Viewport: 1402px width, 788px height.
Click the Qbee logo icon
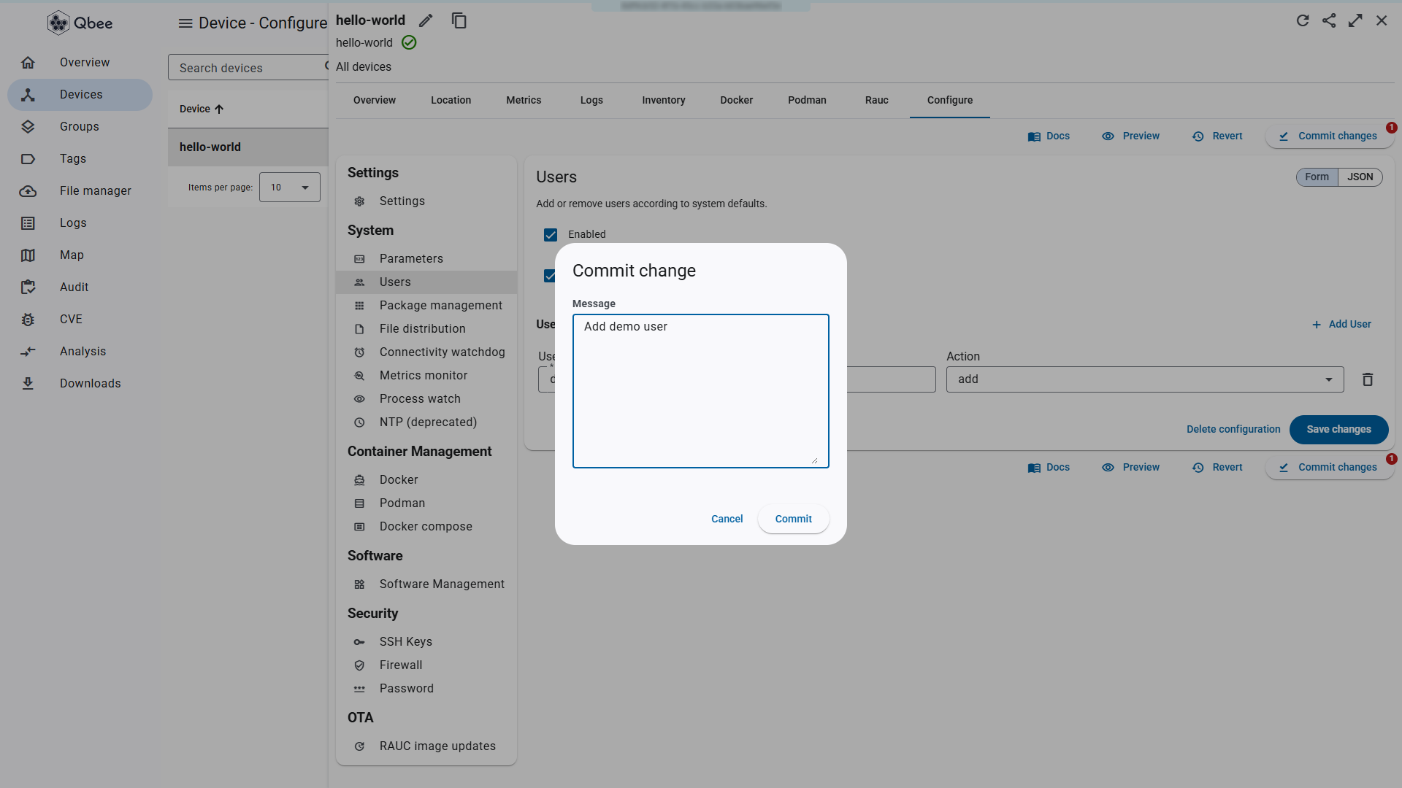[58, 23]
